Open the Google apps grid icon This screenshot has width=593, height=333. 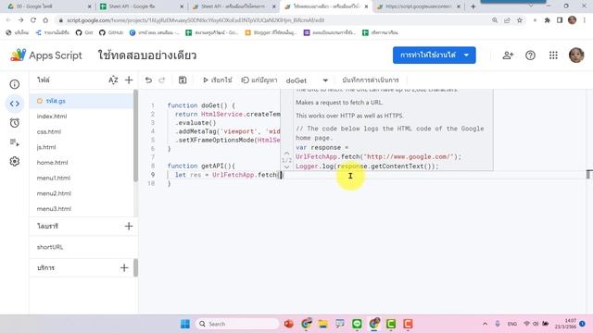[x=553, y=55]
